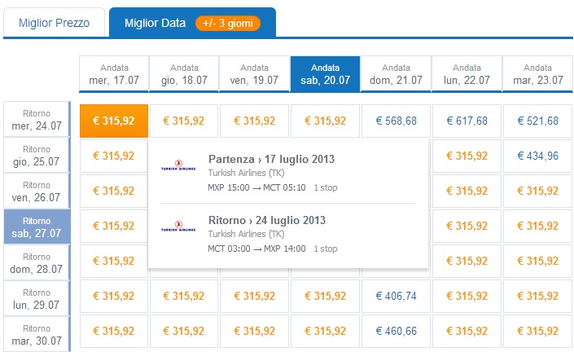Viewport: 574px width, 352px height.
Task: Click Turkish Airlines logo for return flight
Action: 178,227
